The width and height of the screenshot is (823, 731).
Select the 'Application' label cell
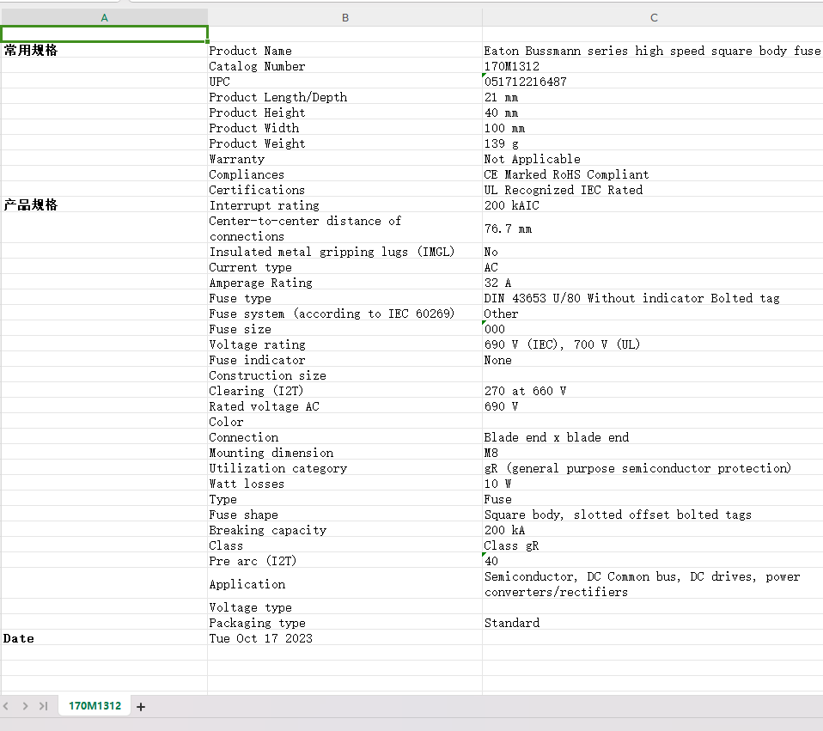[x=344, y=584]
